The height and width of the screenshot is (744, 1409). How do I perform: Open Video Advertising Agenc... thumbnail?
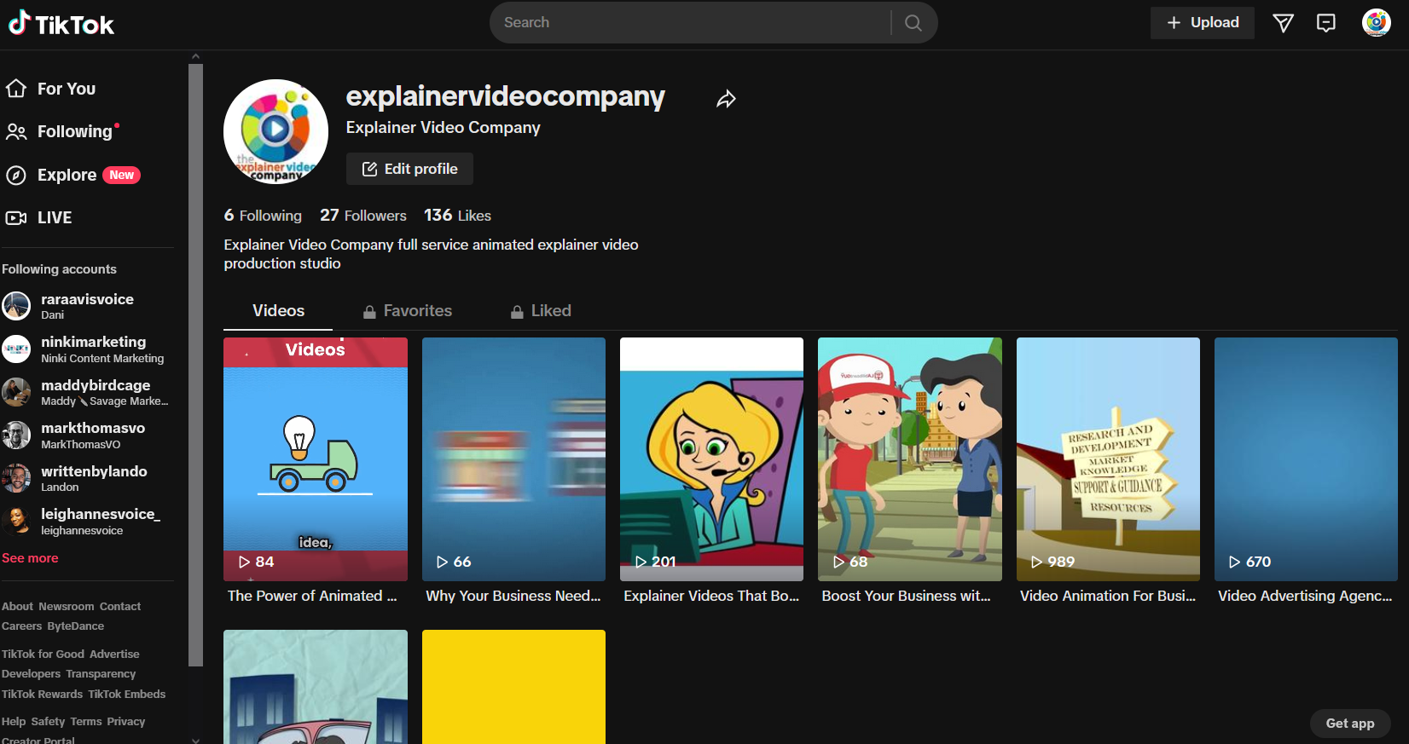pyautogui.click(x=1306, y=459)
